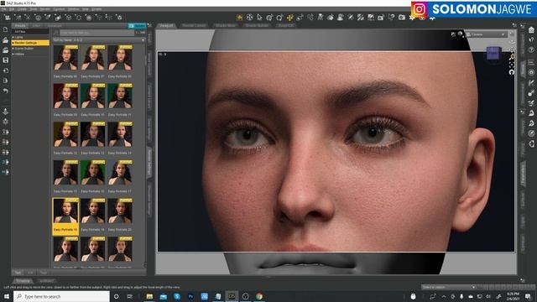Click the Windows taskbar search box

pos(61,296)
